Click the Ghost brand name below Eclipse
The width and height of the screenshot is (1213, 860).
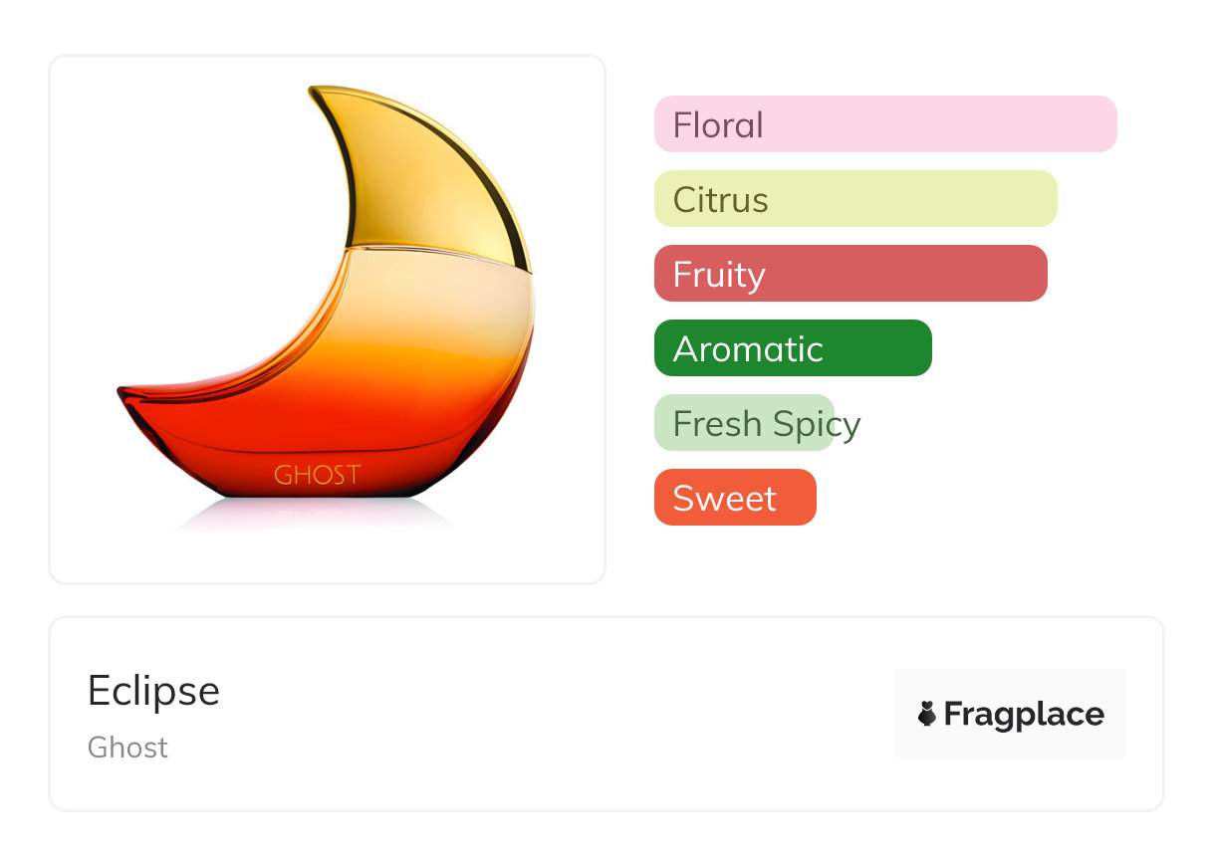point(127,748)
